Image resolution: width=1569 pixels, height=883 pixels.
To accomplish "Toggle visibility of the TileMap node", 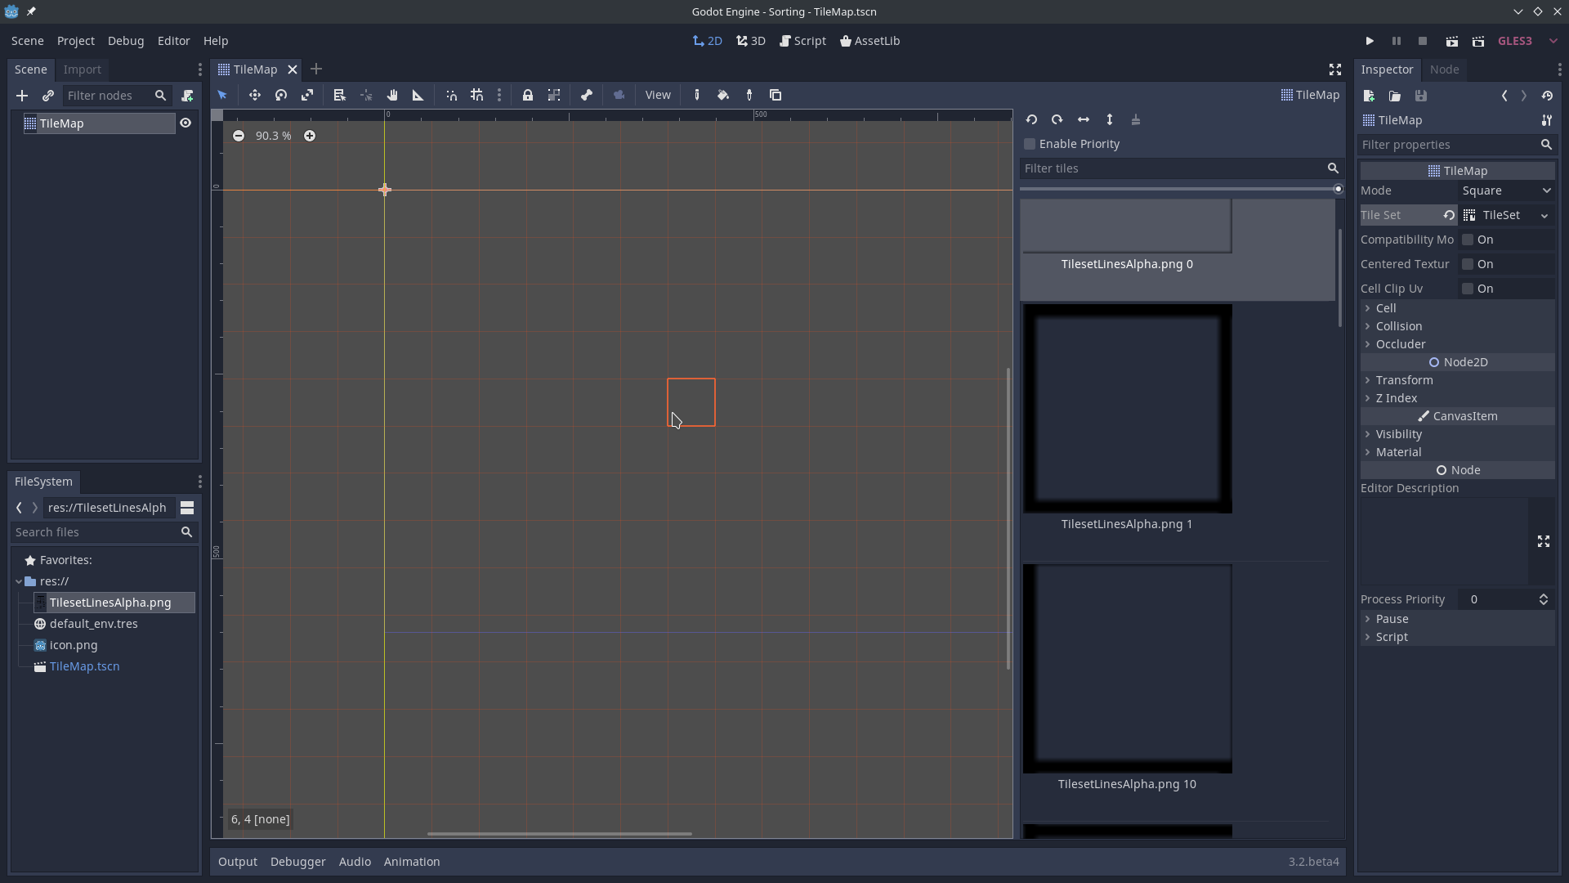I will (x=186, y=123).
